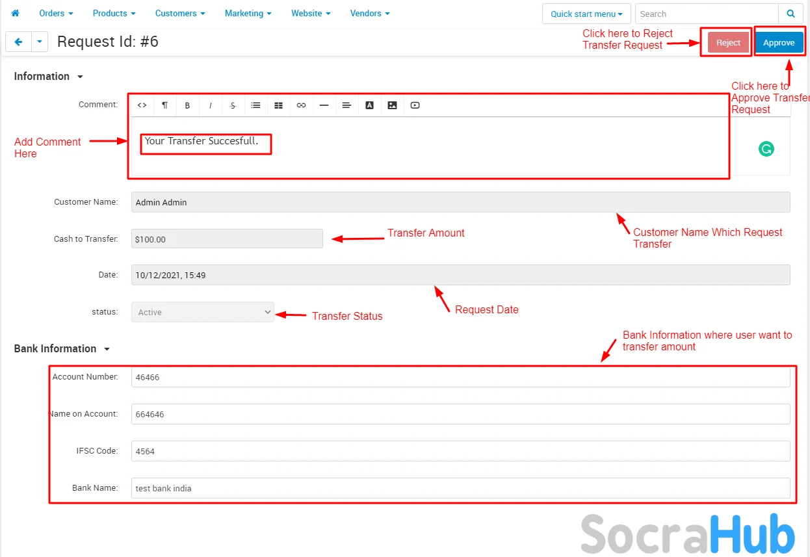Open the Orders menu
This screenshot has height=557, width=810.
click(56, 13)
